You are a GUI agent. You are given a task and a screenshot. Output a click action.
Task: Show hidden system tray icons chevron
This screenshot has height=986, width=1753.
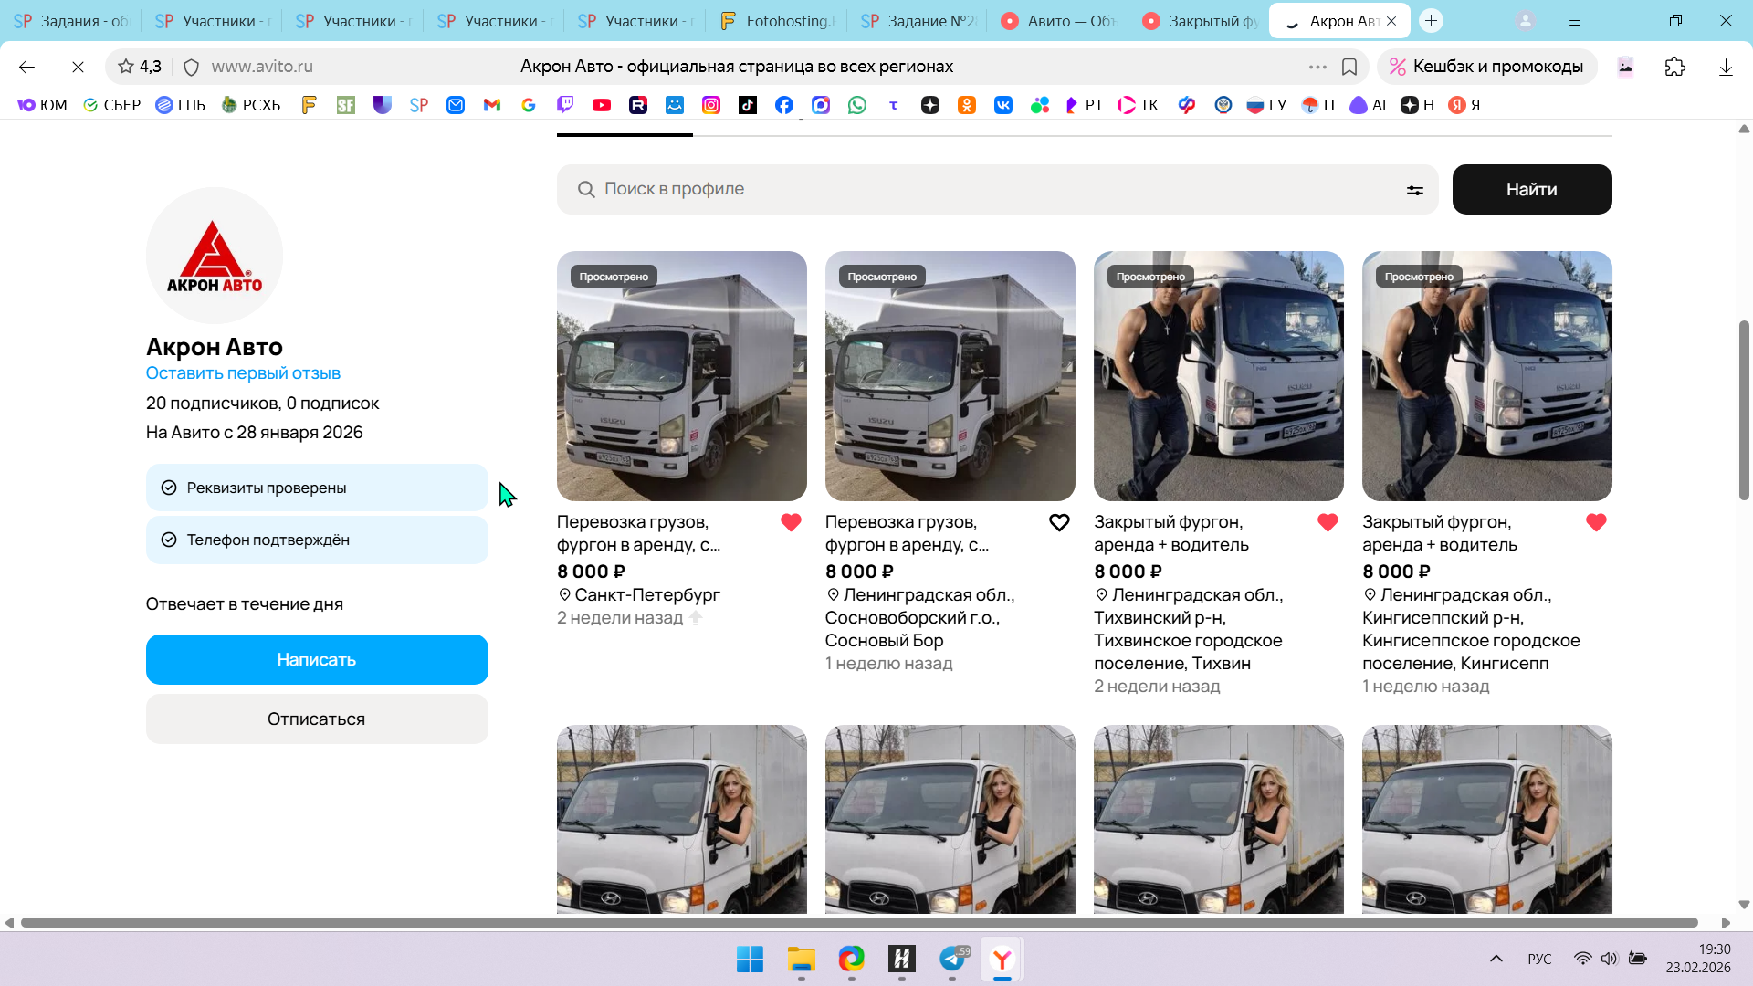click(1496, 959)
